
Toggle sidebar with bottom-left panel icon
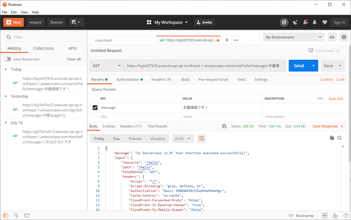click(6, 216)
